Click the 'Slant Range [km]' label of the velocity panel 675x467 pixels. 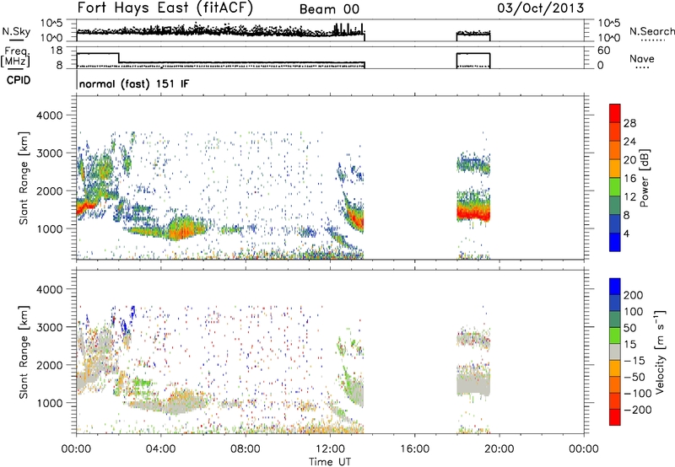click(24, 352)
